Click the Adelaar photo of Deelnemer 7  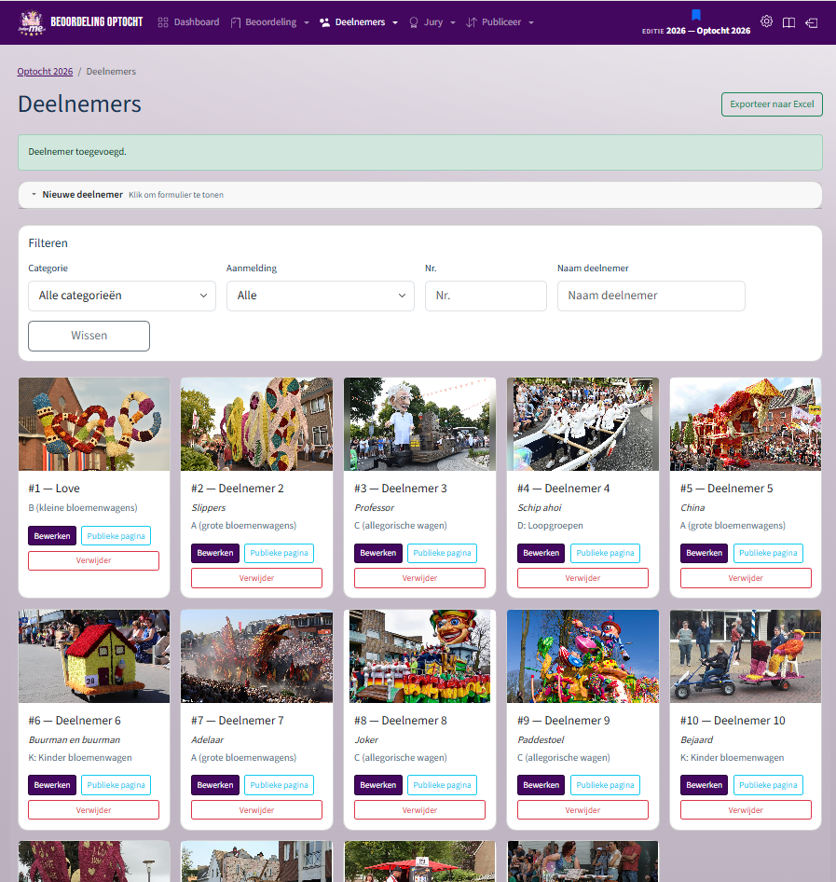tap(257, 656)
